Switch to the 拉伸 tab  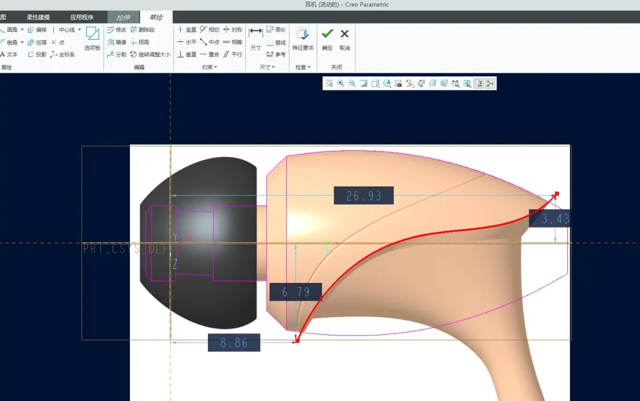(123, 17)
